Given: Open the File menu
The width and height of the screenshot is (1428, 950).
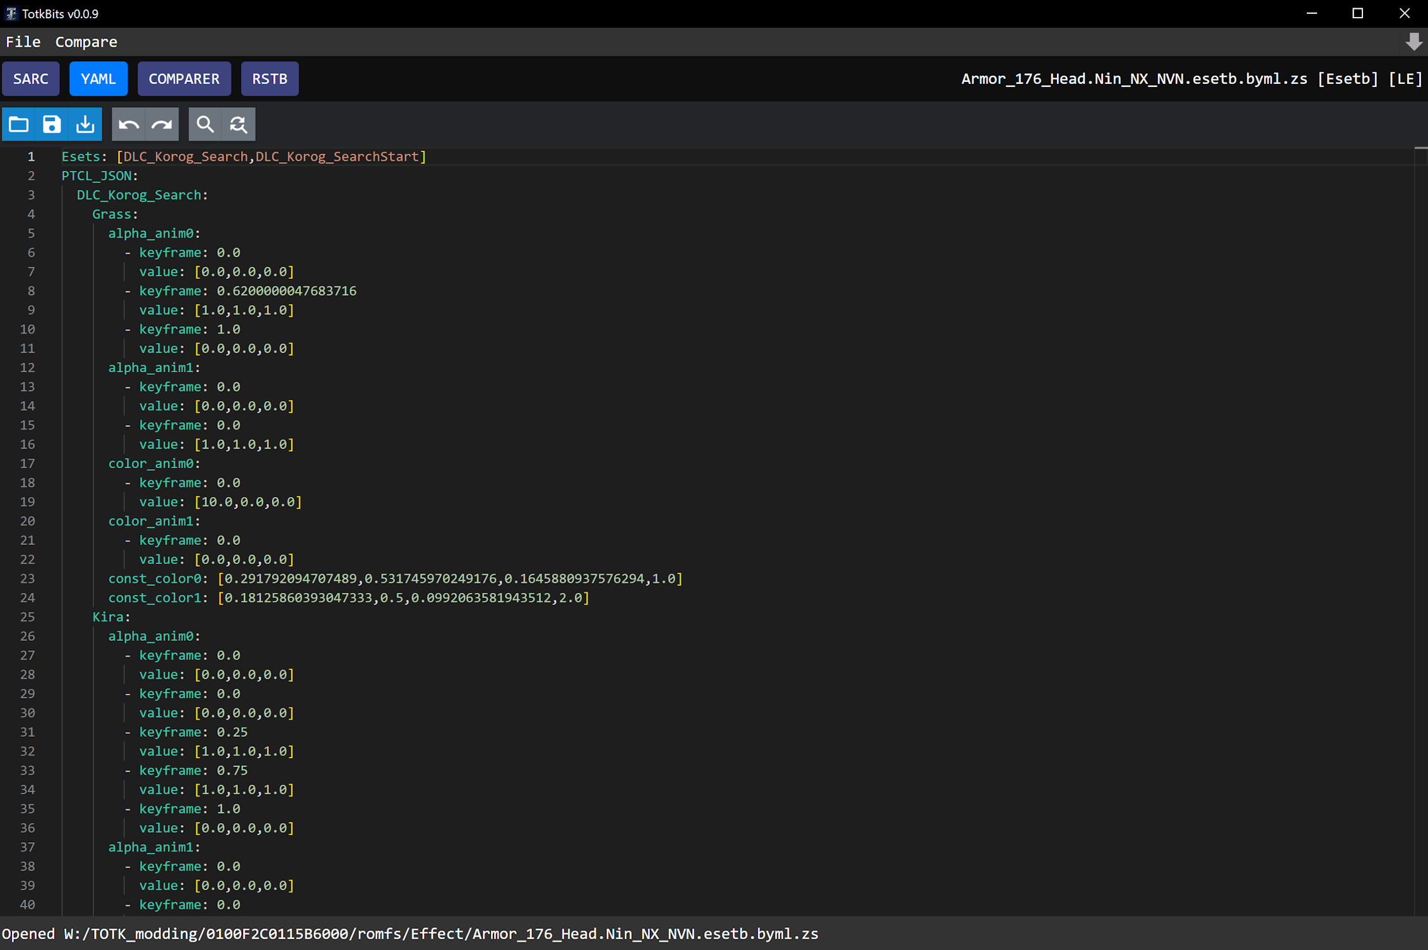Looking at the screenshot, I should [x=23, y=42].
